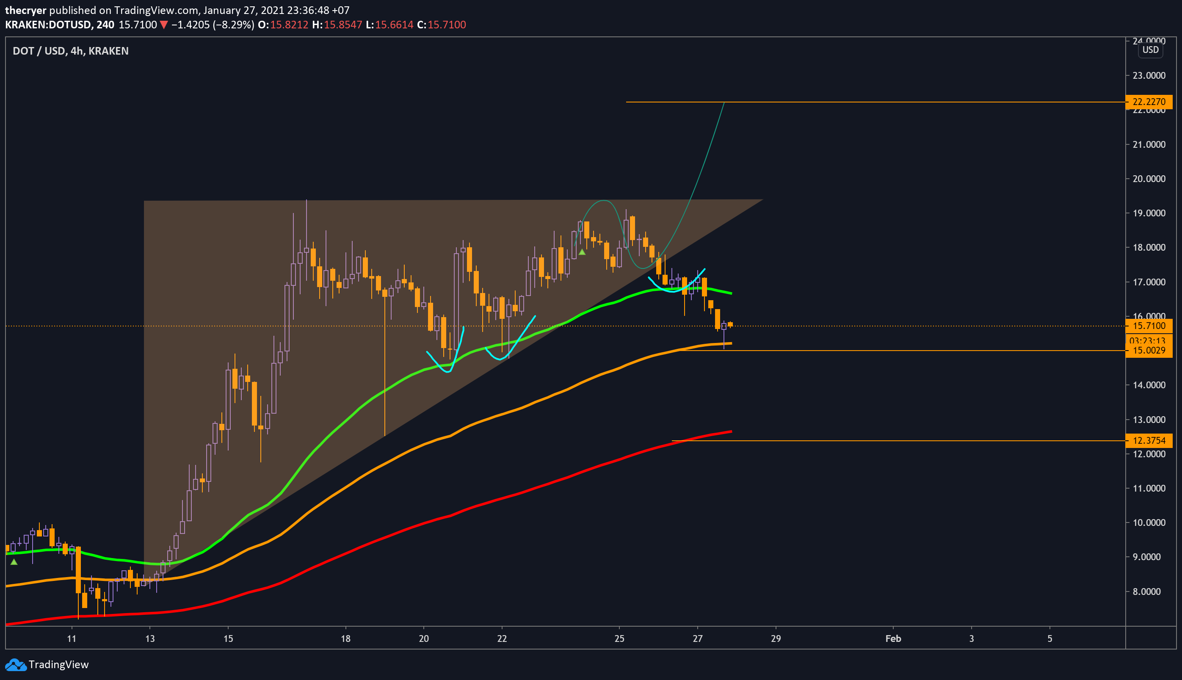Click the open price value O:15.8212

283,25
